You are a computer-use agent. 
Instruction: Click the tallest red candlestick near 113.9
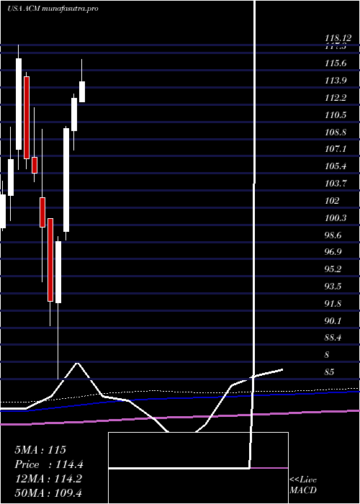point(27,117)
